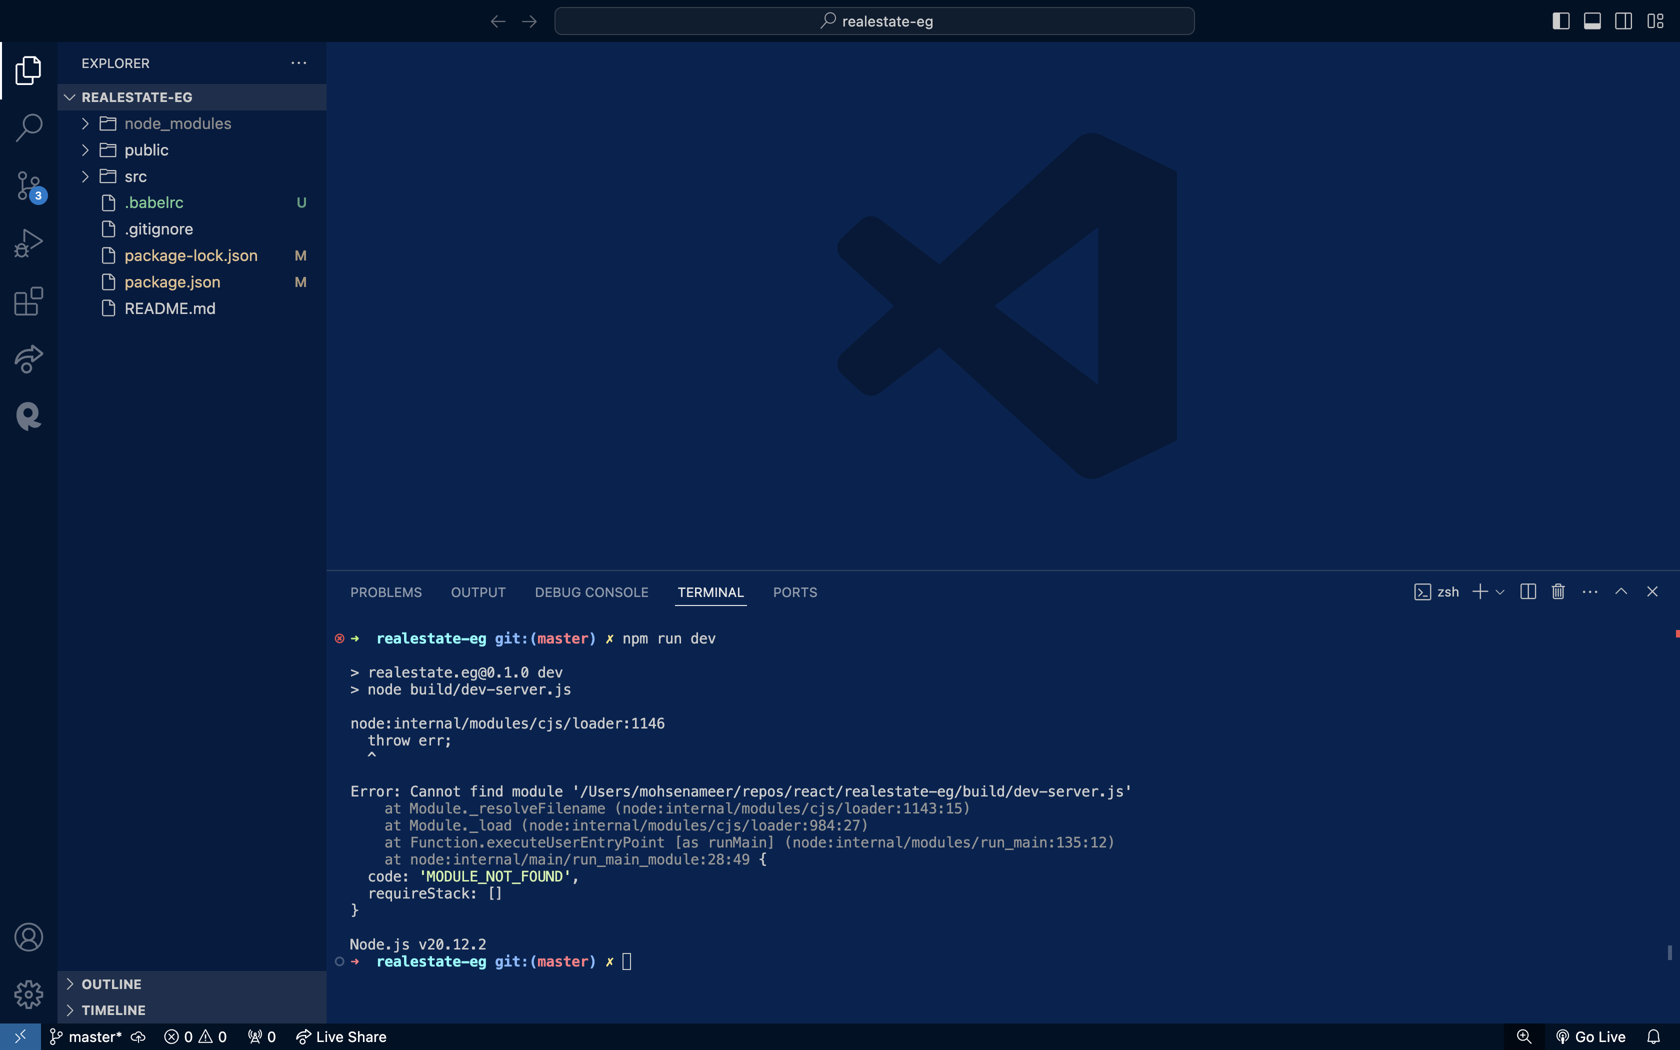Viewport: 1680px width, 1050px height.
Task: Open the Search view icon
Action: click(28, 128)
